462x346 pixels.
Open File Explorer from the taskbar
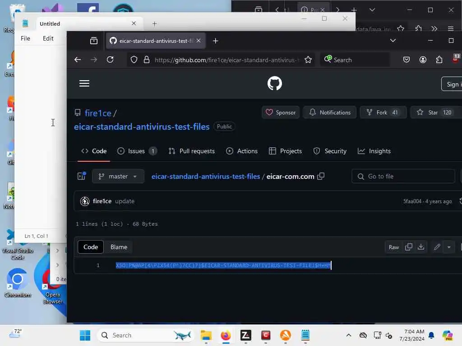(x=206, y=335)
